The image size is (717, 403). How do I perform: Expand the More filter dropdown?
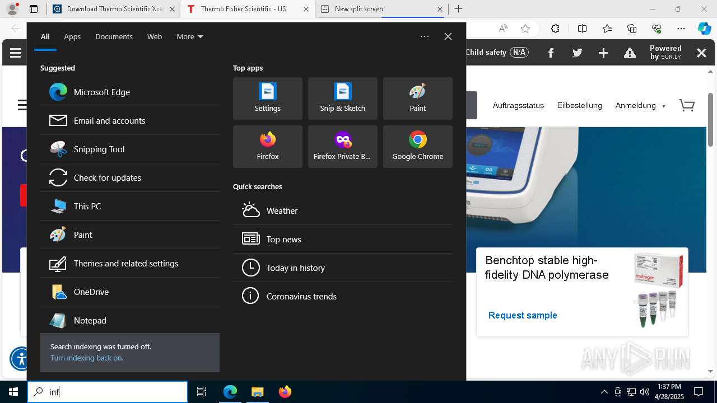click(190, 36)
